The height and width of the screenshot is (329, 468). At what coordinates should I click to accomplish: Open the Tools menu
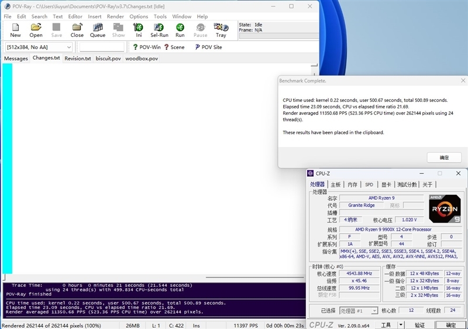tap(160, 16)
